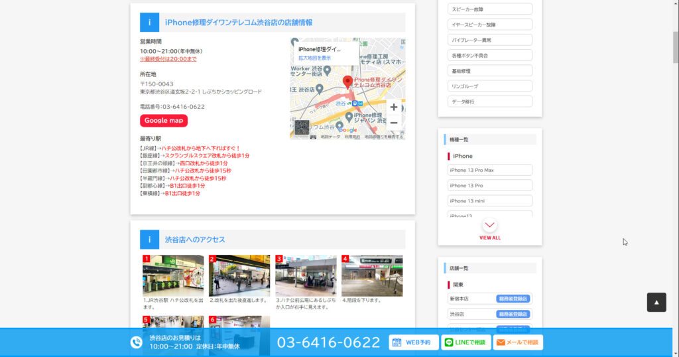Select 'スピーカー故障' repair menu item
This screenshot has height=357, width=679.
(x=490, y=9)
